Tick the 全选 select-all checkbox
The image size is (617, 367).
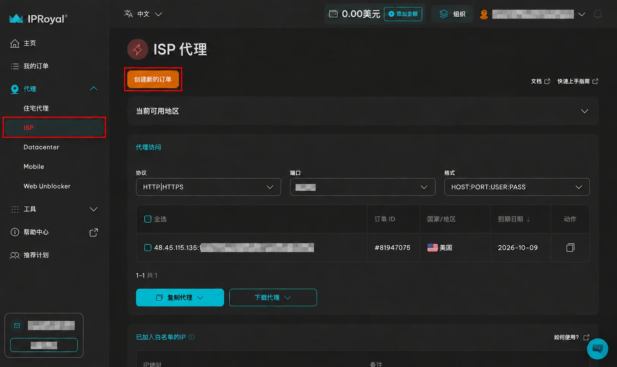[148, 219]
